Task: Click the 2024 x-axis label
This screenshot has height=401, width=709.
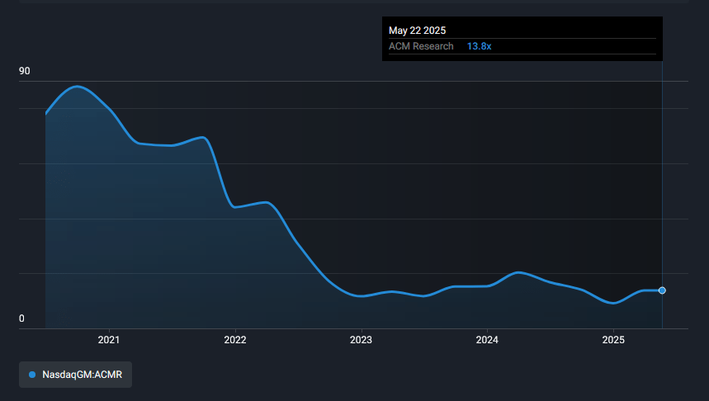Action: [487, 340]
